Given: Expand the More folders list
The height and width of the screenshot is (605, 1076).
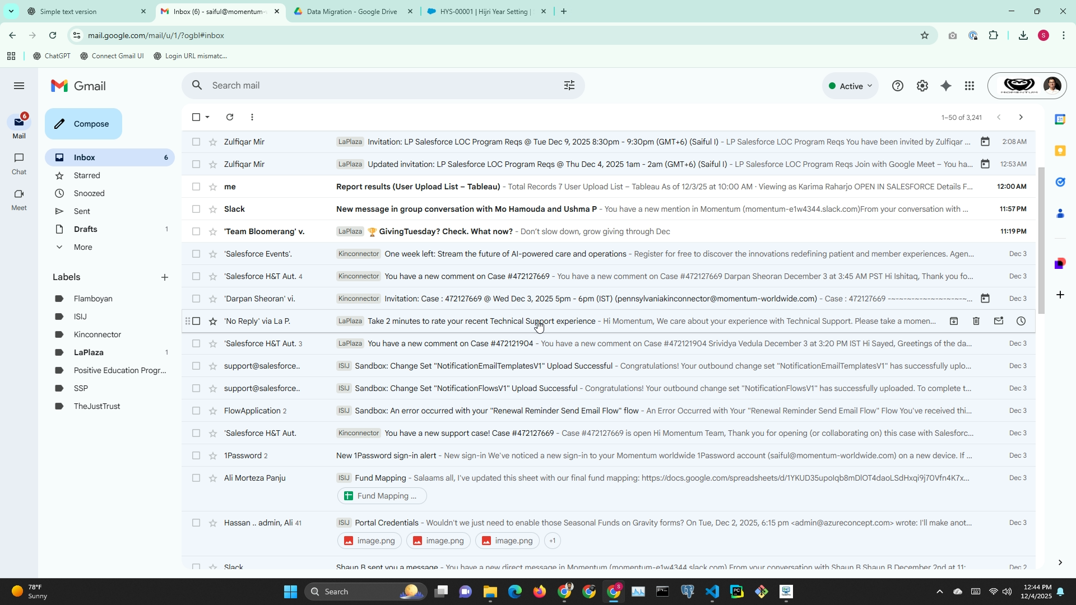Looking at the screenshot, I should [x=83, y=247].
